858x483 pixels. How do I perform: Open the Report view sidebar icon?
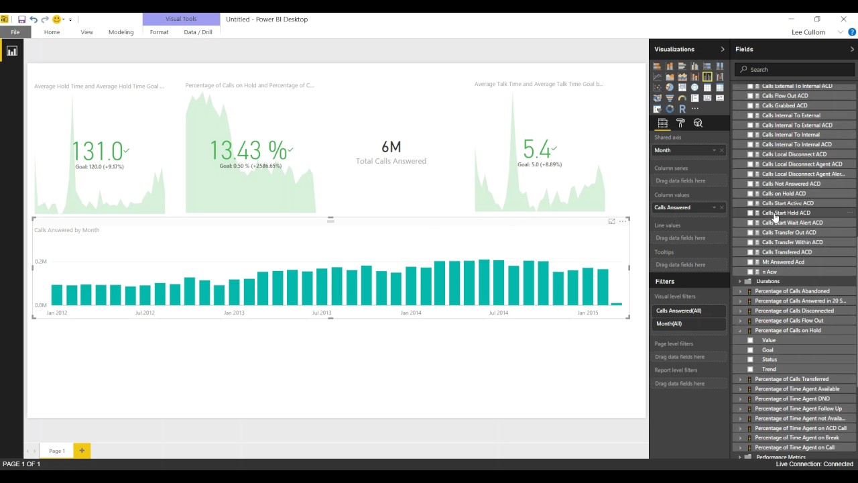coord(11,51)
